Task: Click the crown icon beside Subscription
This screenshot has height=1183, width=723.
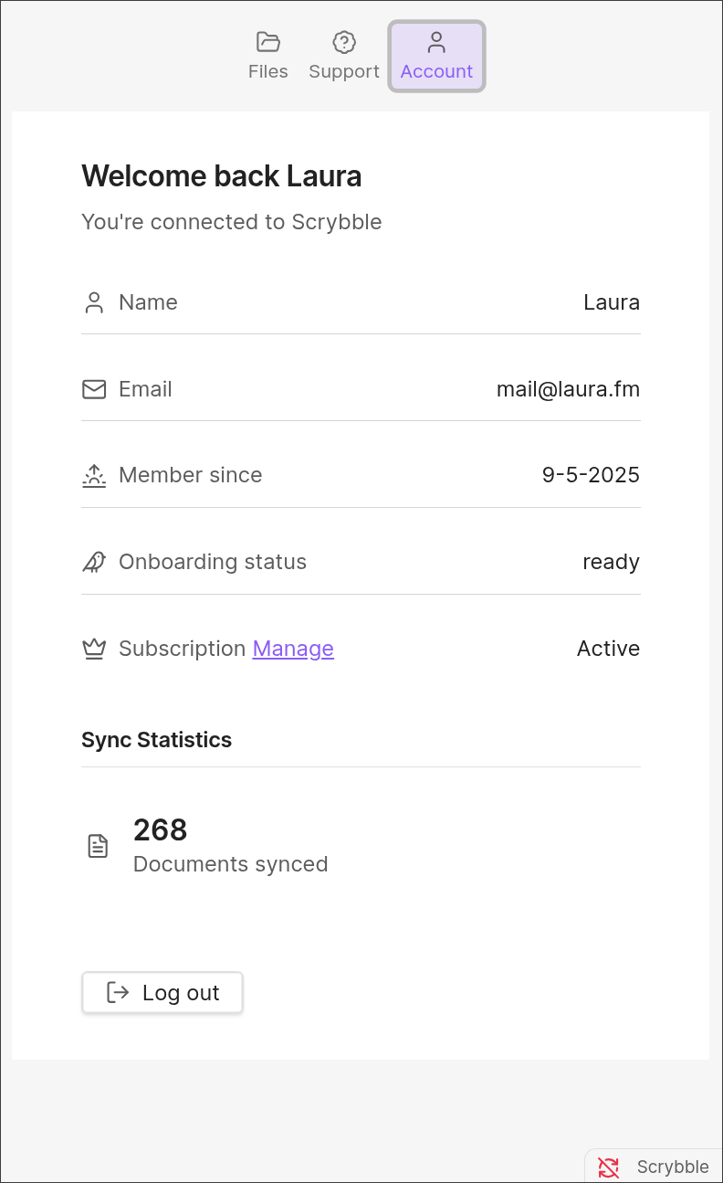Action: 94,649
